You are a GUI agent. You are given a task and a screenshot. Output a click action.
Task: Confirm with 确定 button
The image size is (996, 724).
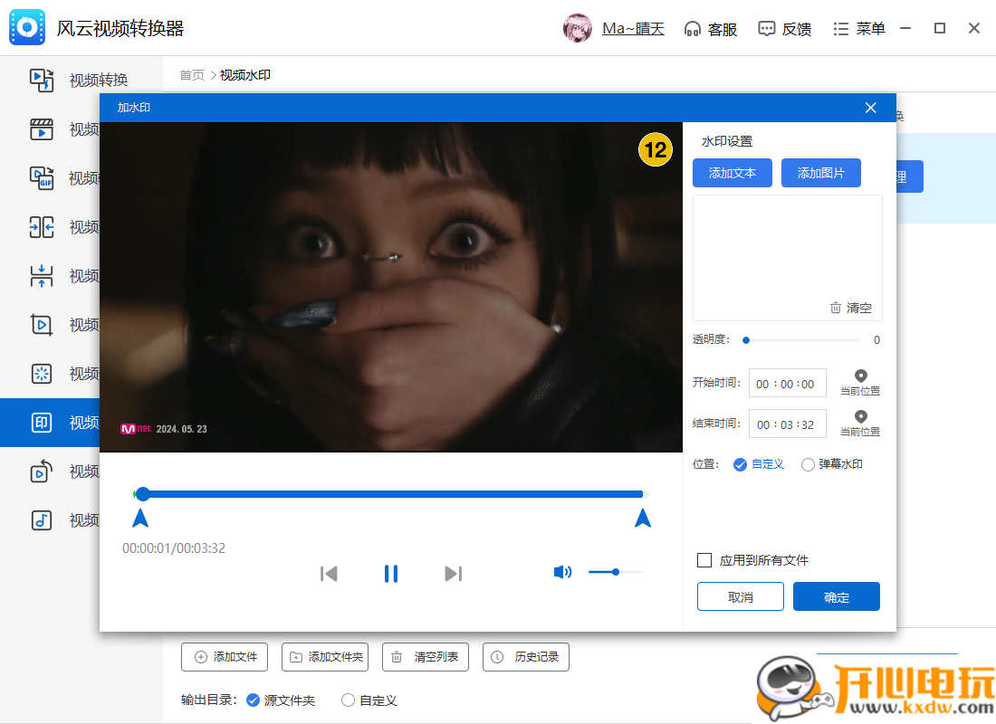837,597
